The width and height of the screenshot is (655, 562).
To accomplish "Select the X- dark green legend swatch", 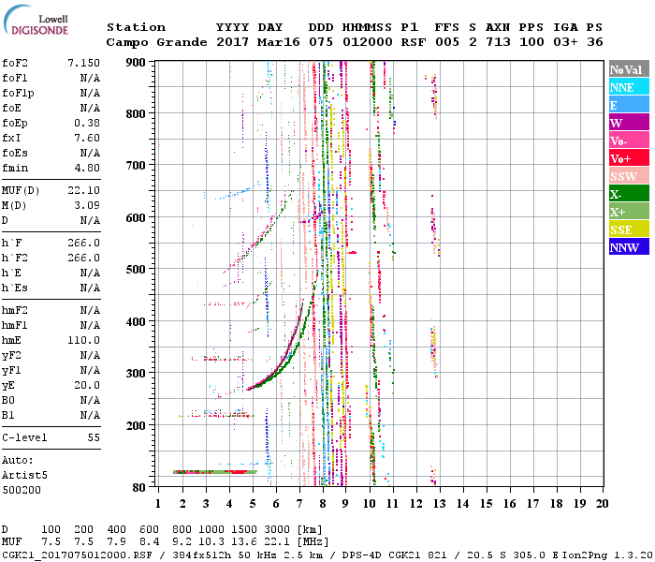I will (x=629, y=193).
